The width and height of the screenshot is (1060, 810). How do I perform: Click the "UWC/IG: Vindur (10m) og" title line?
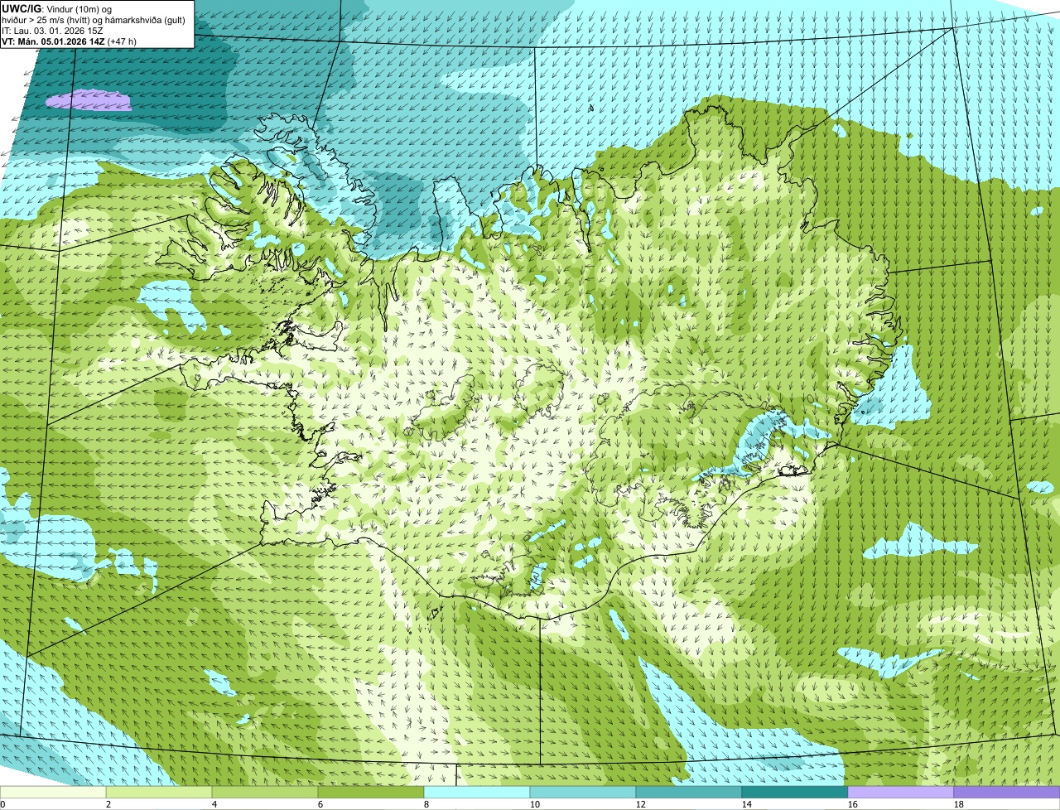click(x=57, y=8)
